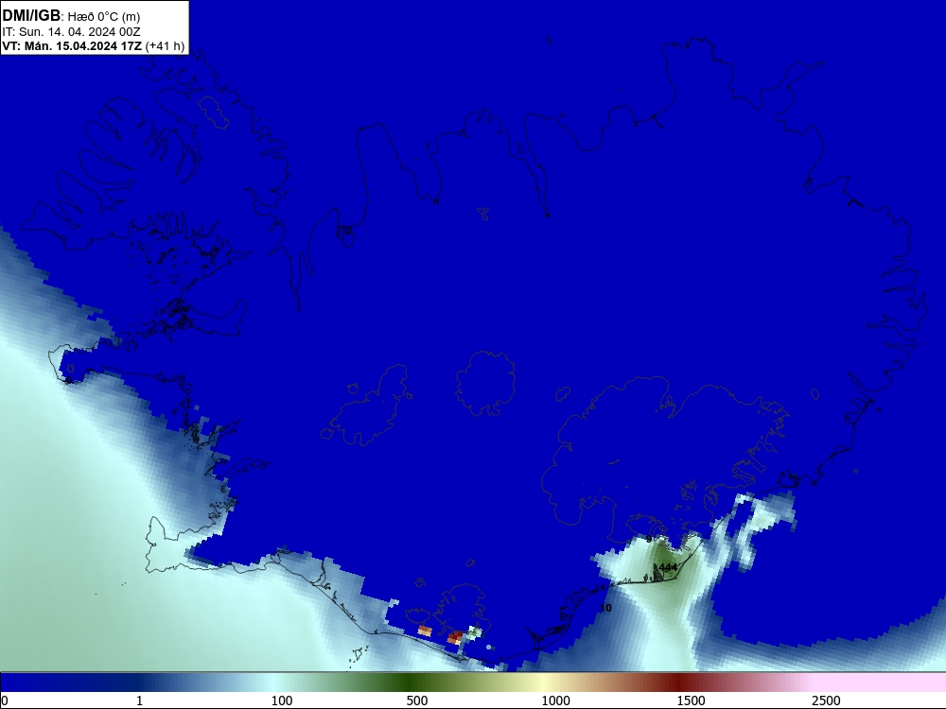Click the "0" label on the color scale
Screen dimensions: 946x709
pos(5,700)
